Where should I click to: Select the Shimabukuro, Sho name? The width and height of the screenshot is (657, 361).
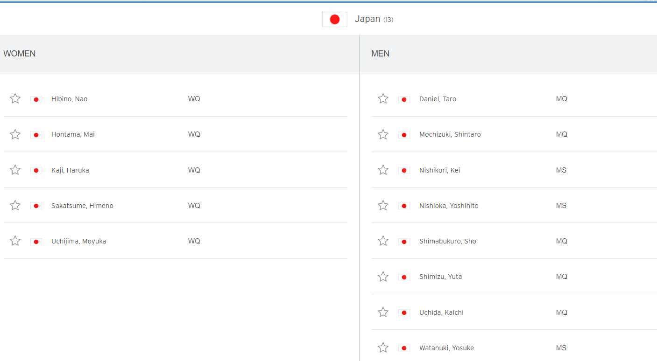[x=448, y=241]
